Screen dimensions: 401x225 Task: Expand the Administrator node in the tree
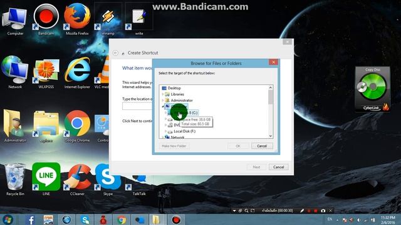163,100
